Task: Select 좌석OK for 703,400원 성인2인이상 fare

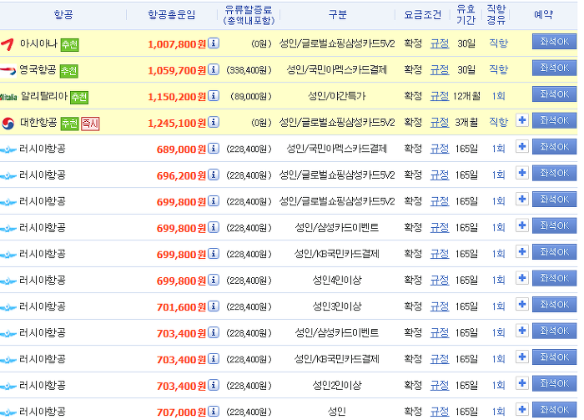Action: click(554, 383)
